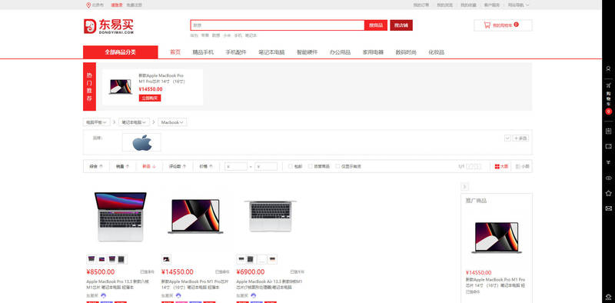This screenshot has height=303, width=615.
Task: Expand the second breadcrumb (笔记本电脑) dropdown
Action: coord(135,122)
